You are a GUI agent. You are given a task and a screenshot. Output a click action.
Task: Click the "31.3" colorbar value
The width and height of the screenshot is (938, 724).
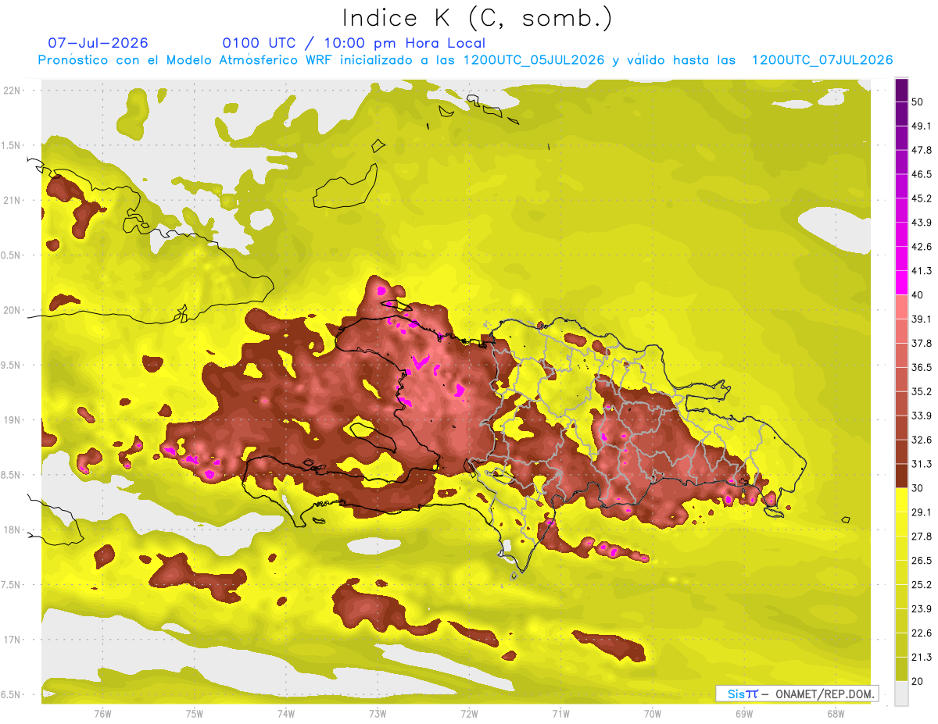click(x=921, y=464)
